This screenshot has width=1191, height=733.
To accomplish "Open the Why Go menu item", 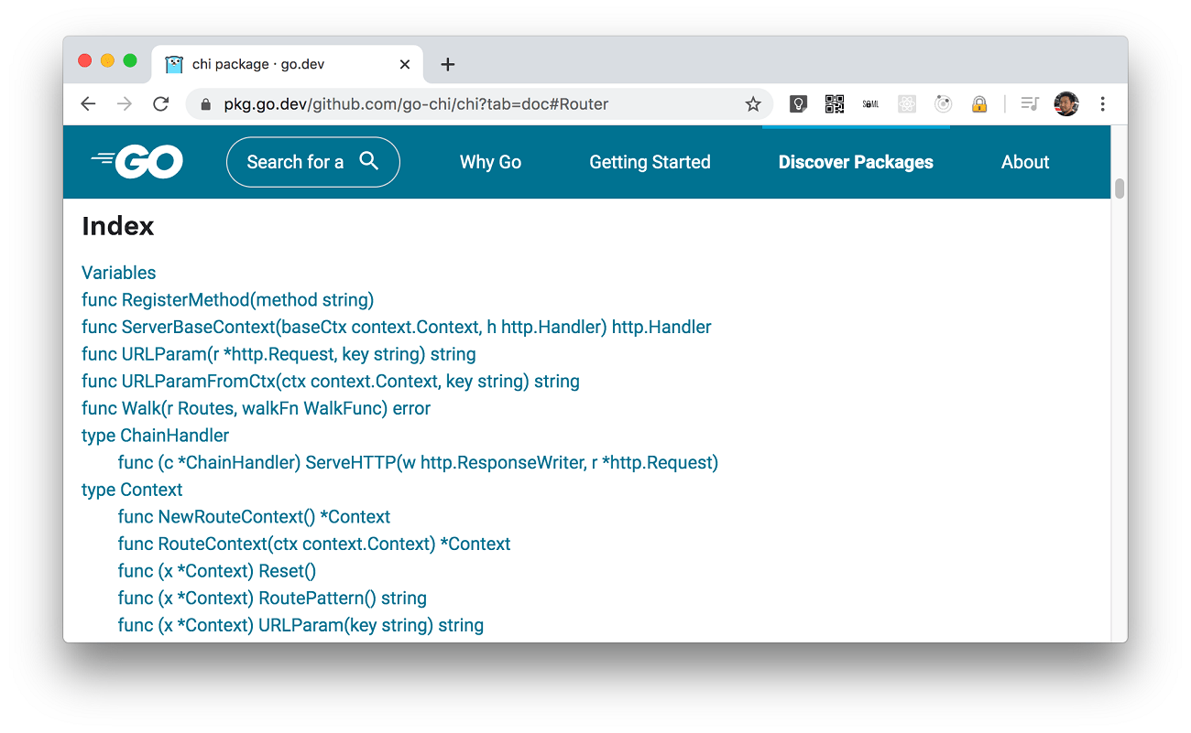I will [x=490, y=162].
